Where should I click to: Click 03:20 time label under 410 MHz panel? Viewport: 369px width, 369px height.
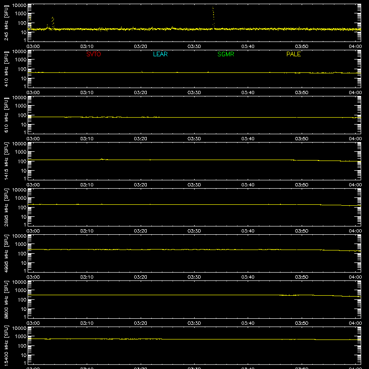click(x=141, y=93)
